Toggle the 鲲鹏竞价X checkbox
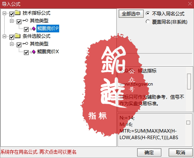 point(26,52)
